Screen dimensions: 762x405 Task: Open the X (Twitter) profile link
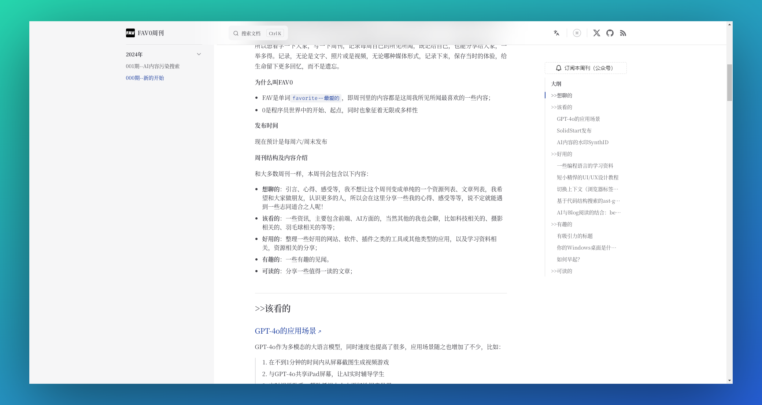597,33
